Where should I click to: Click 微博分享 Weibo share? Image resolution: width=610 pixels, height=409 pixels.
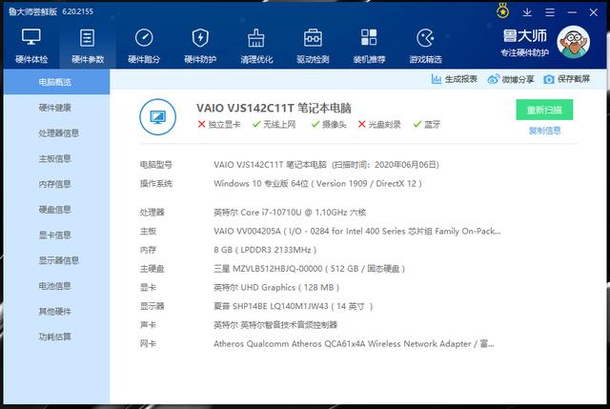[x=511, y=79]
